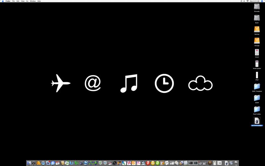The height and width of the screenshot is (166, 265).
Task: Open the Wi-Fi AirPort status menu
Action: tap(247, 1)
